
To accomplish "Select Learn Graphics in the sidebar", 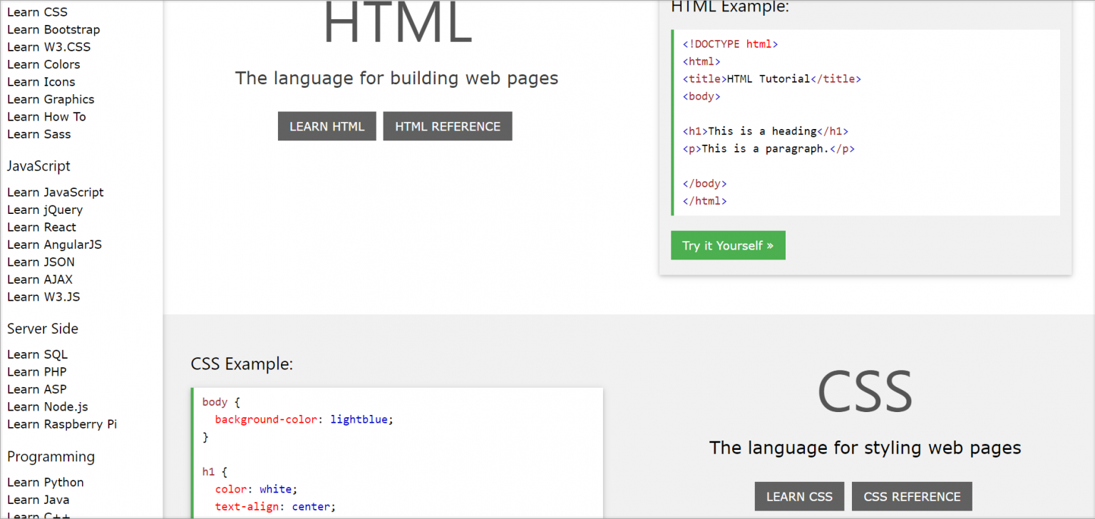I will (x=51, y=99).
